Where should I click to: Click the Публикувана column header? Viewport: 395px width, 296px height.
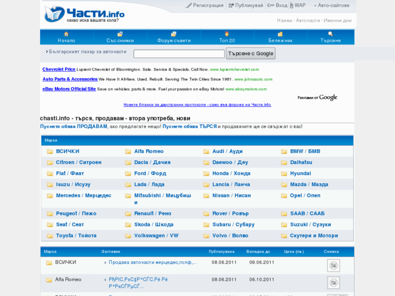pyautogui.click(x=222, y=251)
